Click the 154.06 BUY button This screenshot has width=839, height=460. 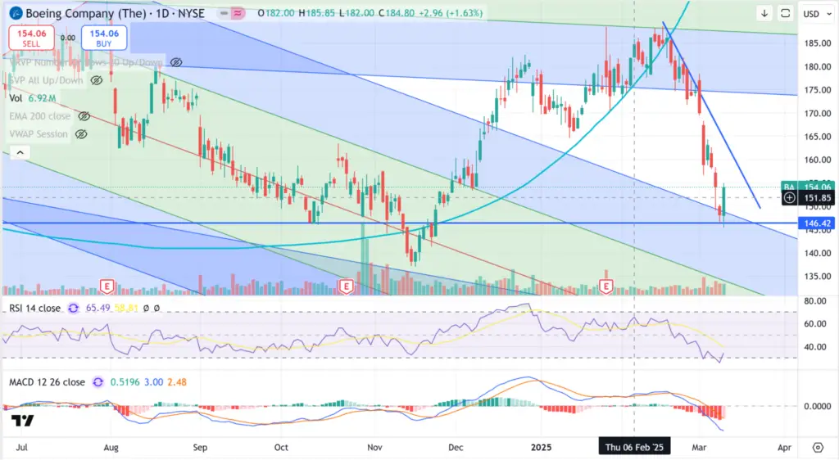tap(104, 38)
